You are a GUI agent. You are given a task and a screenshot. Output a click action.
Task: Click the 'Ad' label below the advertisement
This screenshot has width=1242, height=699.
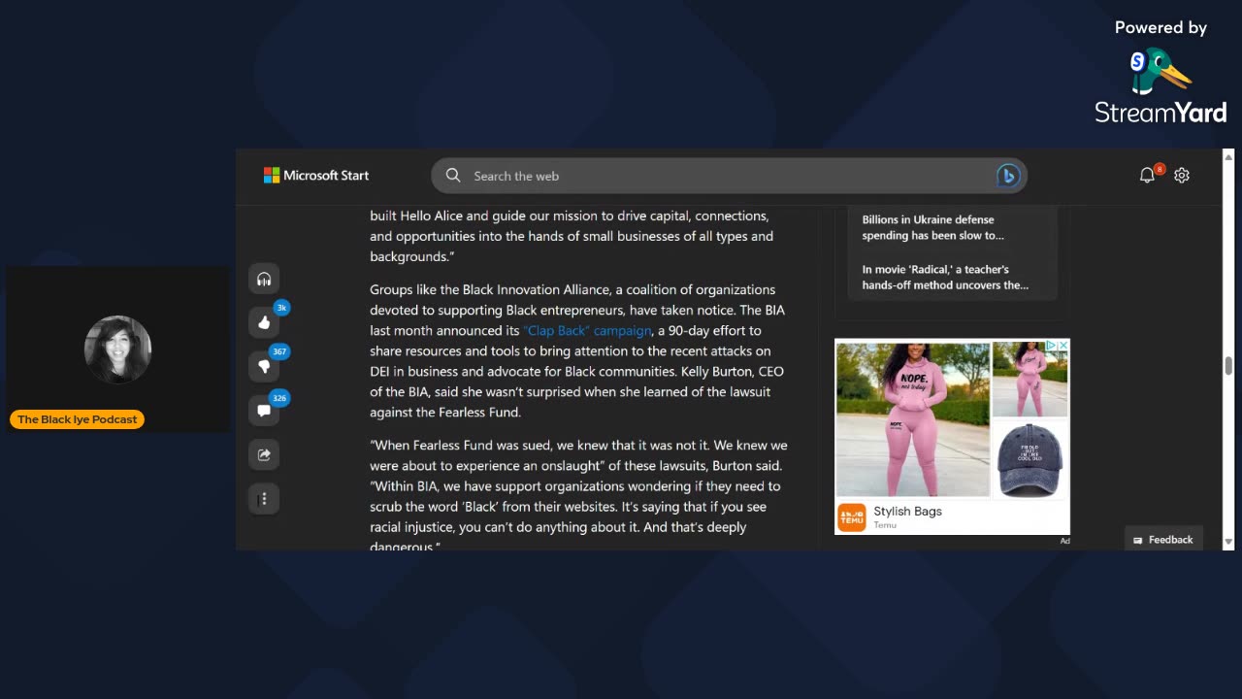click(x=1064, y=541)
